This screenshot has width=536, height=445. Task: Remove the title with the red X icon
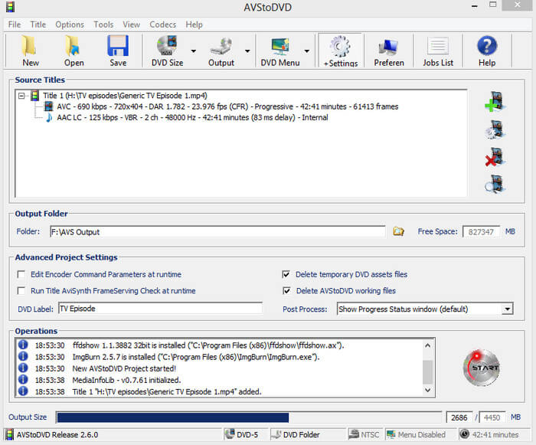tap(495, 157)
